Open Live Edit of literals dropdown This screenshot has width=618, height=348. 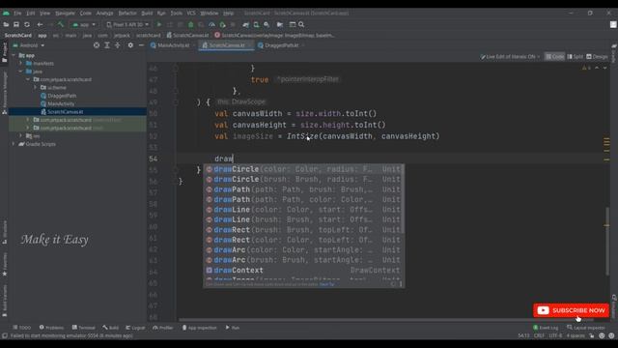tap(510, 57)
